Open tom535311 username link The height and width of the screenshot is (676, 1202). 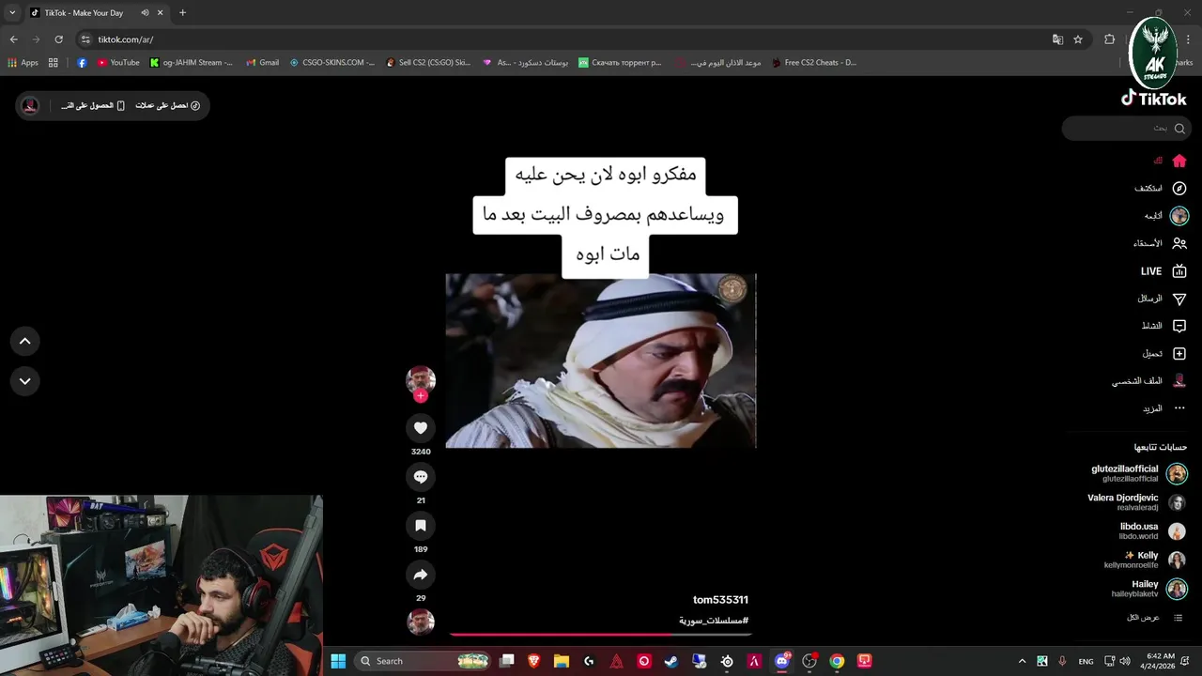[x=720, y=600]
